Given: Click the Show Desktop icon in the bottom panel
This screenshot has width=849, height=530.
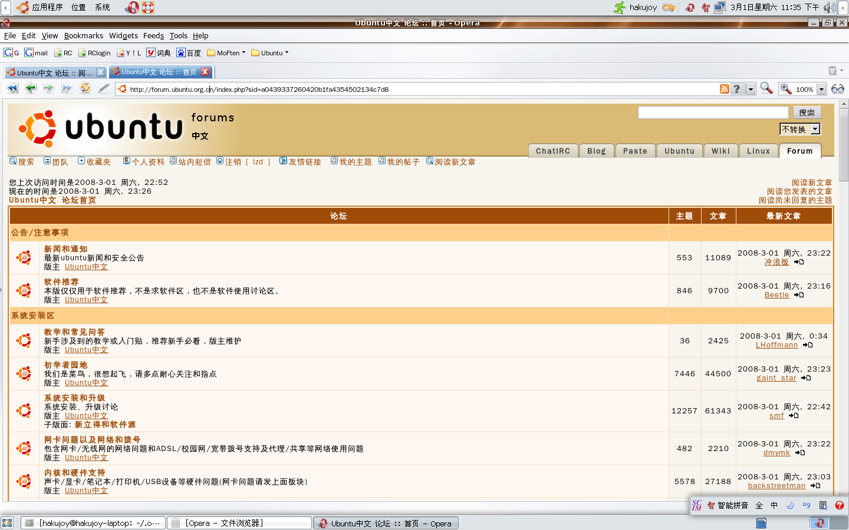Looking at the screenshot, I should point(7,523).
